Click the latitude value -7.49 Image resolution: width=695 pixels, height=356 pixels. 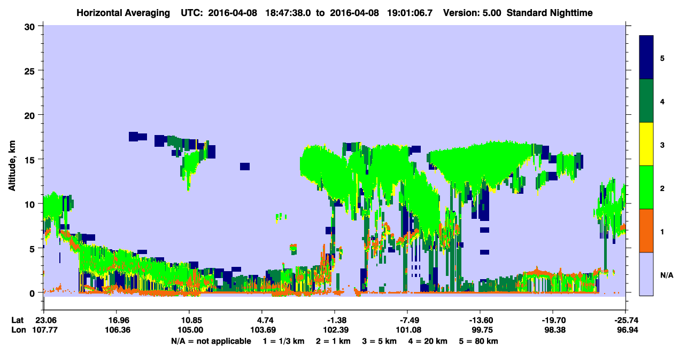click(407, 320)
